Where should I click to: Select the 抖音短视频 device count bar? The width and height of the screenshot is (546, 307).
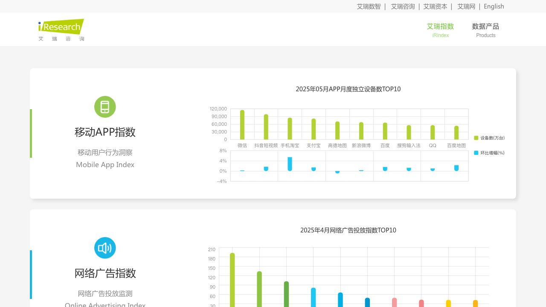point(266,127)
